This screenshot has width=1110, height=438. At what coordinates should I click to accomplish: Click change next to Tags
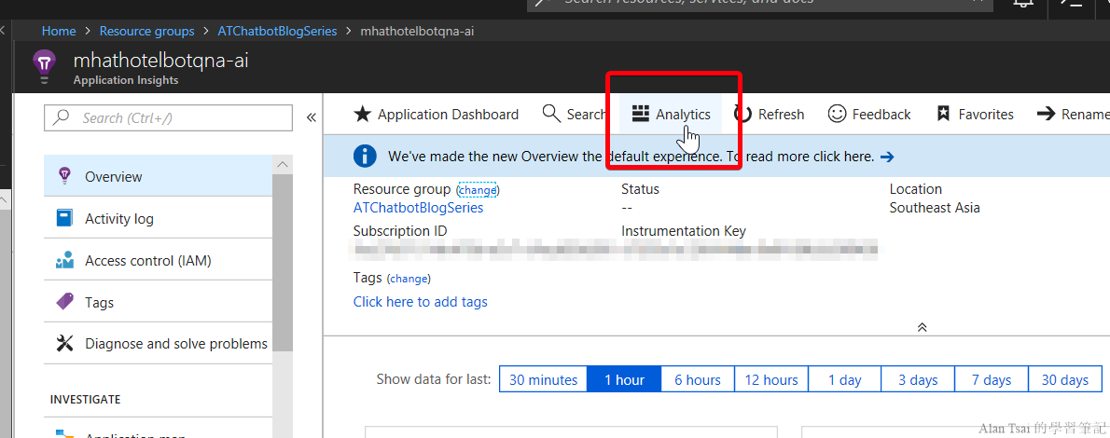click(x=409, y=279)
